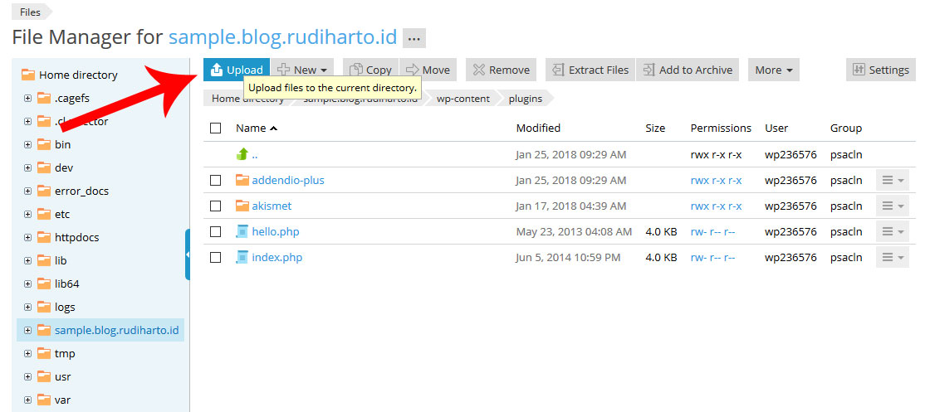Expand sample.blog.rudiharto.id tree folder
This screenshot has height=412, width=930.
click(x=27, y=330)
